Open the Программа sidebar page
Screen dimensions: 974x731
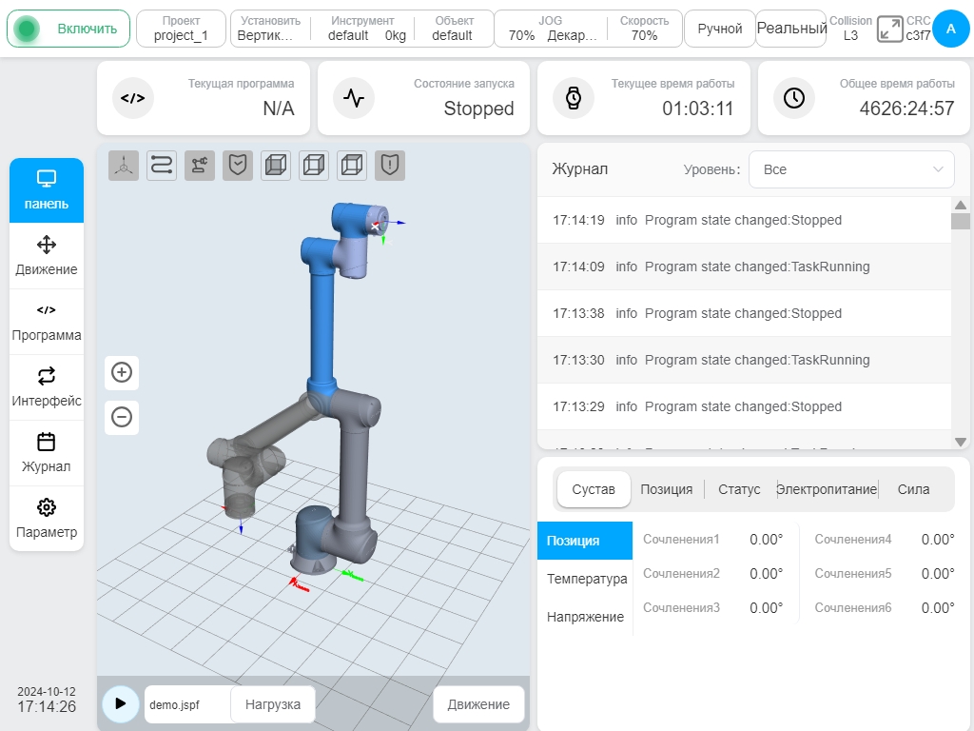(47, 322)
